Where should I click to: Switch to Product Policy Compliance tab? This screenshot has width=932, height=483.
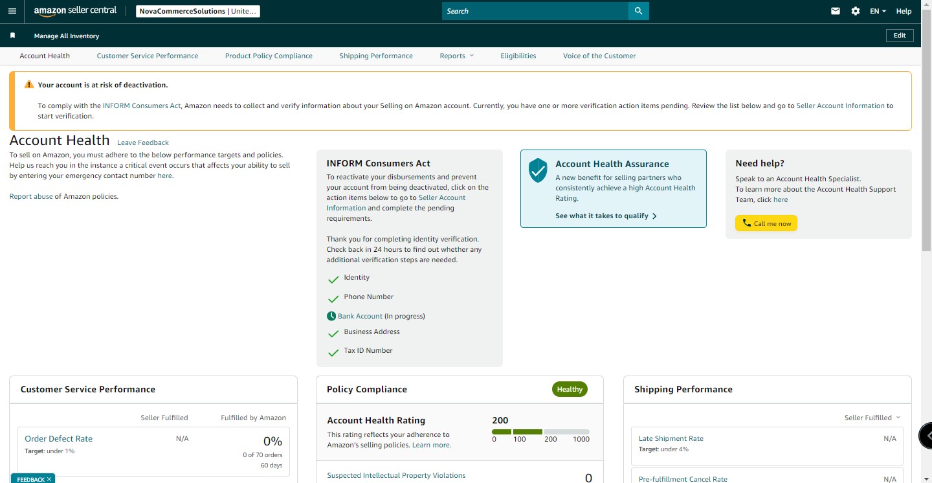269,56
